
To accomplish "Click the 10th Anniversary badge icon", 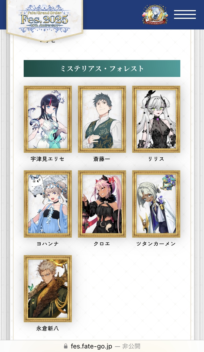I will pyautogui.click(x=155, y=15).
